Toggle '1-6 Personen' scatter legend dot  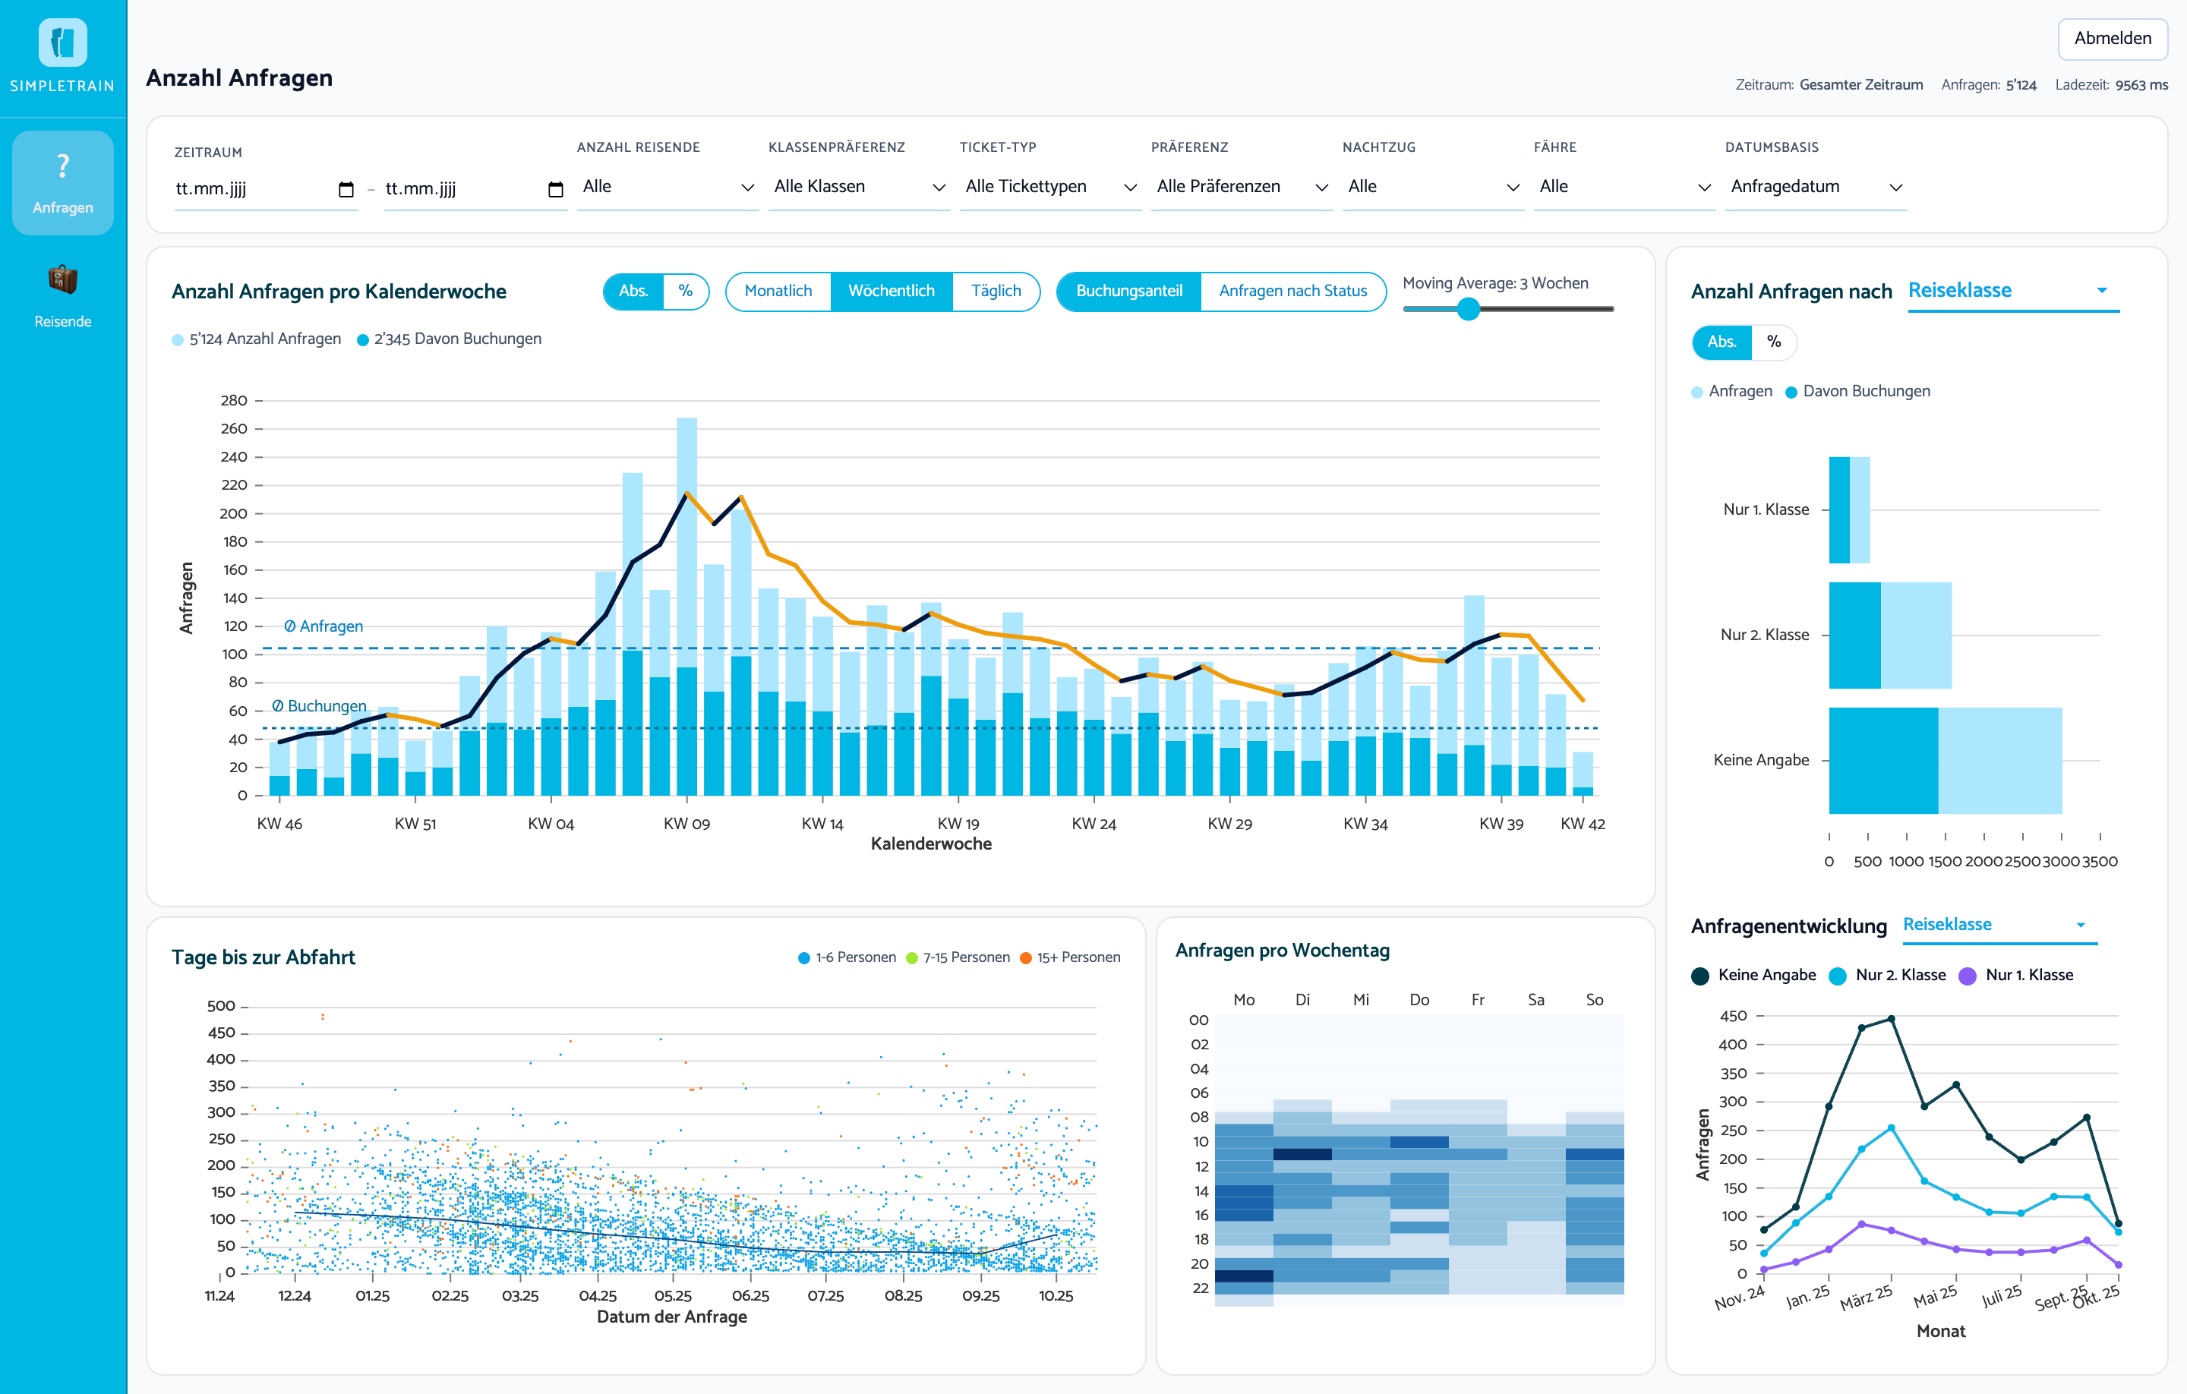[x=803, y=958]
